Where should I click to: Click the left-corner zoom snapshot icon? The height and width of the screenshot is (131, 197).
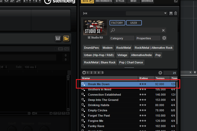point(55,113)
